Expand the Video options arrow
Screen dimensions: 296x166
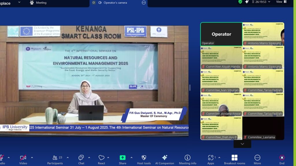(x=32, y=158)
